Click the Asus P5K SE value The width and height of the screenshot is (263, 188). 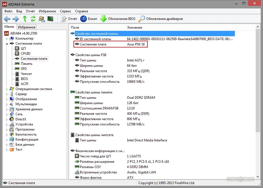tap(136, 44)
